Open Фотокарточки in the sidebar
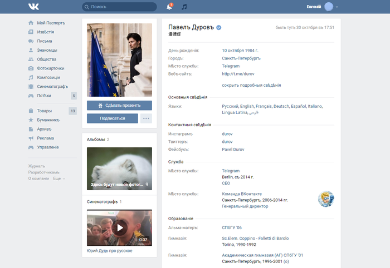Image resolution: width=390 pixels, height=268 pixels. point(52,68)
